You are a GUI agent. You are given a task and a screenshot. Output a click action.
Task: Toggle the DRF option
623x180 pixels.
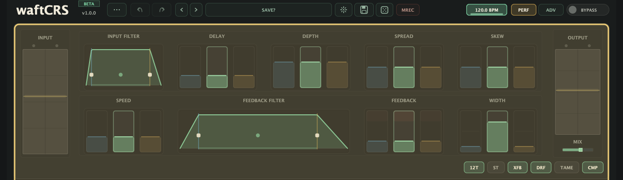pyautogui.click(x=541, y=167)
